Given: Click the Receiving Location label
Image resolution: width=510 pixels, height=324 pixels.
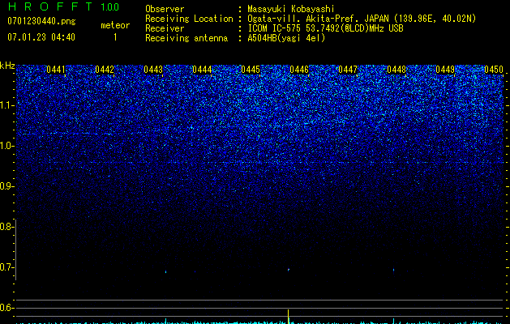Looking at the screenshot, I should click(189, 19).
